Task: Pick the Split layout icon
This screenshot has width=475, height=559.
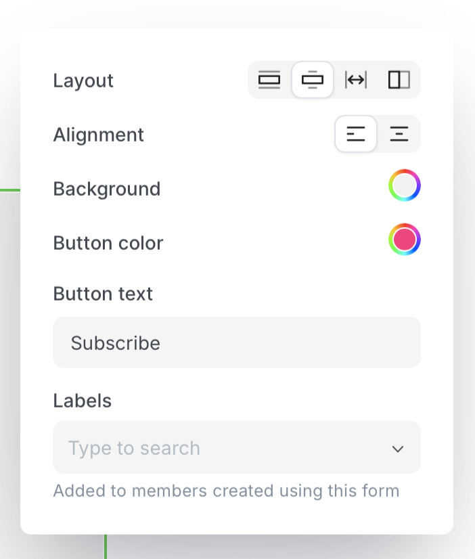Action: point(399,80)
